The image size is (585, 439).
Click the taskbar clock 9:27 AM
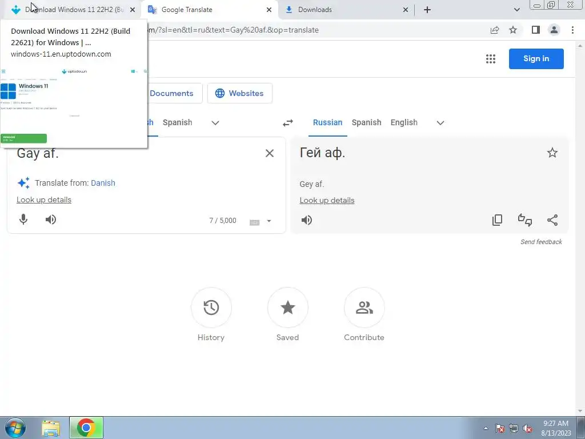pos(556,424)
